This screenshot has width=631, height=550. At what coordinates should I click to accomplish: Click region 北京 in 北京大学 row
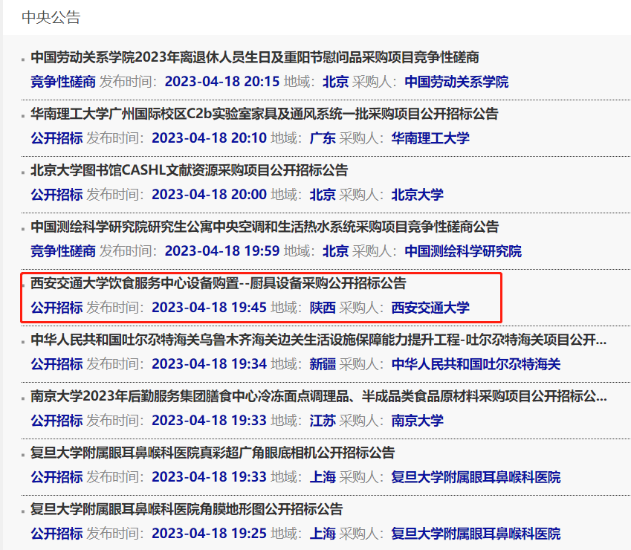(323, 195)
